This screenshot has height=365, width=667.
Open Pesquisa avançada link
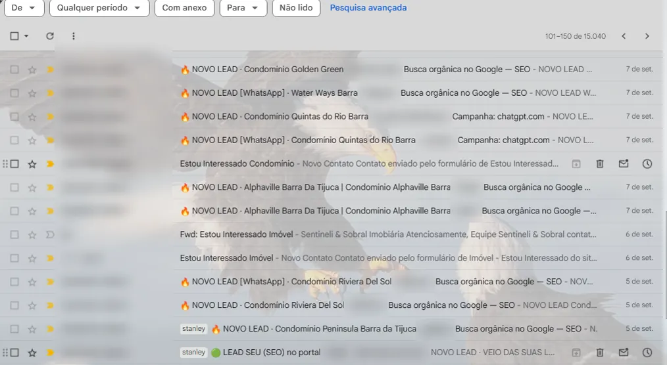pos(368,8)
